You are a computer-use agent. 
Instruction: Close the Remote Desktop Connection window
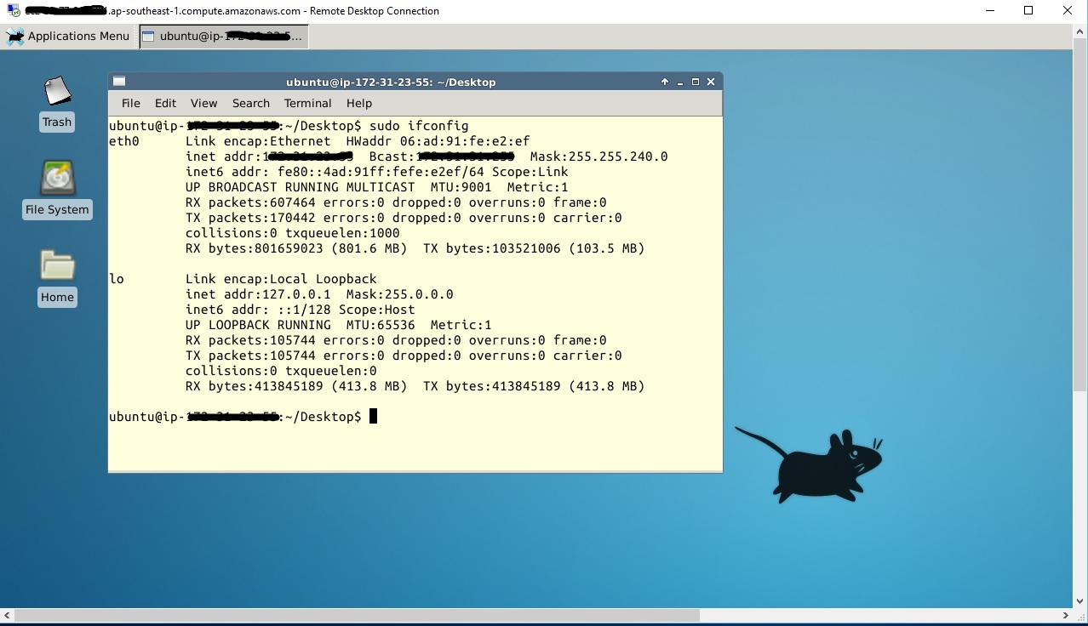pos(1068,10)
